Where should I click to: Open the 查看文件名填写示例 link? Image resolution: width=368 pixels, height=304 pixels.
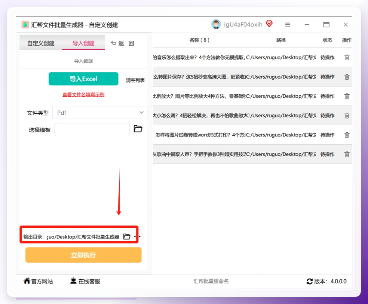point(83,95)
